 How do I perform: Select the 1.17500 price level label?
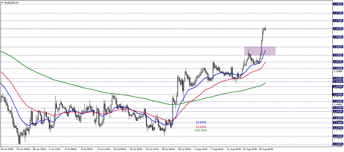point(338,4)
